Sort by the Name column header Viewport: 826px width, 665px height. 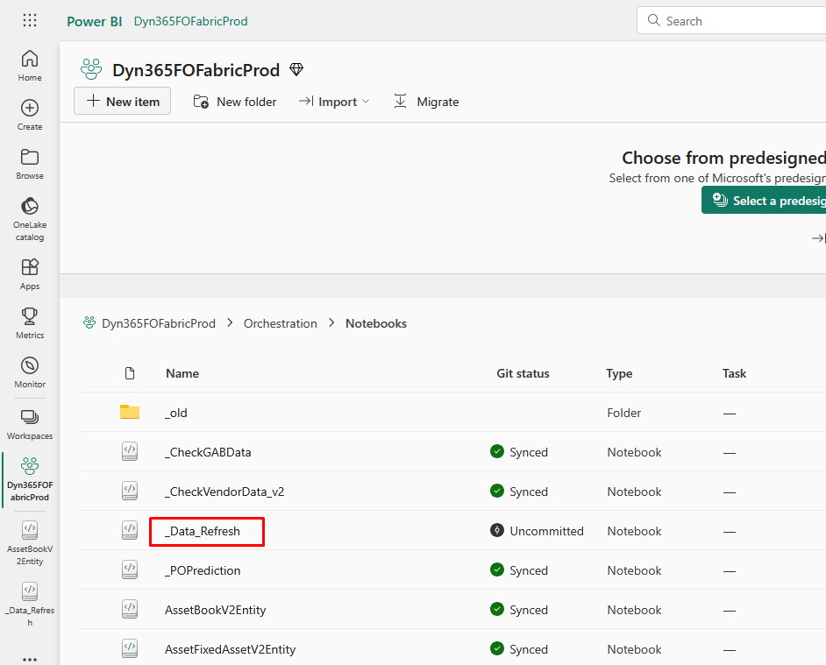[182, 373]
